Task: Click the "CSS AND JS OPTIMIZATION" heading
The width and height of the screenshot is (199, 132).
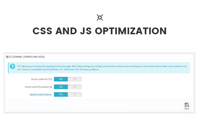Action: [x=99, y=31]
